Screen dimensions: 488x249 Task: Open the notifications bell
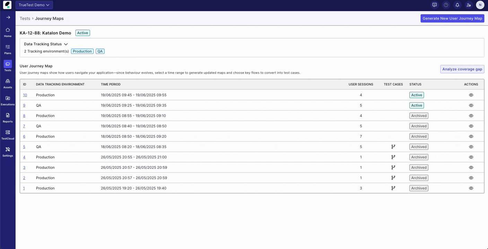pyautogui.click(x=458, y=5)
